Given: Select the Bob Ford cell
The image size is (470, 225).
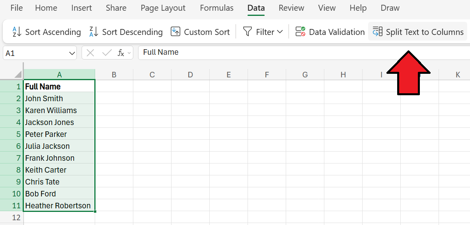Looking at the screenshot, I should [59, 194].
